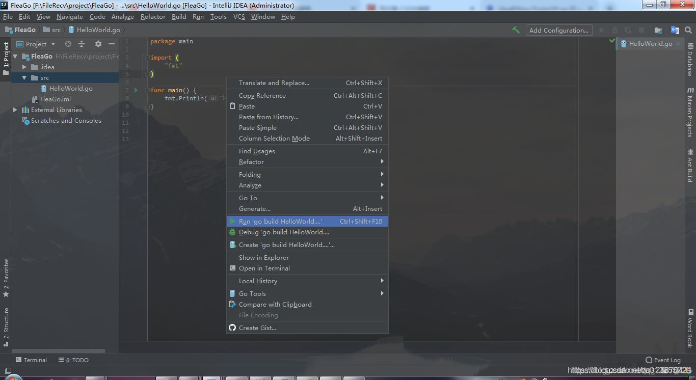Image resolution: width=696 pixels, height=380 pixels.
Task: Choose Open in Terminal
Action: click(307, 268)
